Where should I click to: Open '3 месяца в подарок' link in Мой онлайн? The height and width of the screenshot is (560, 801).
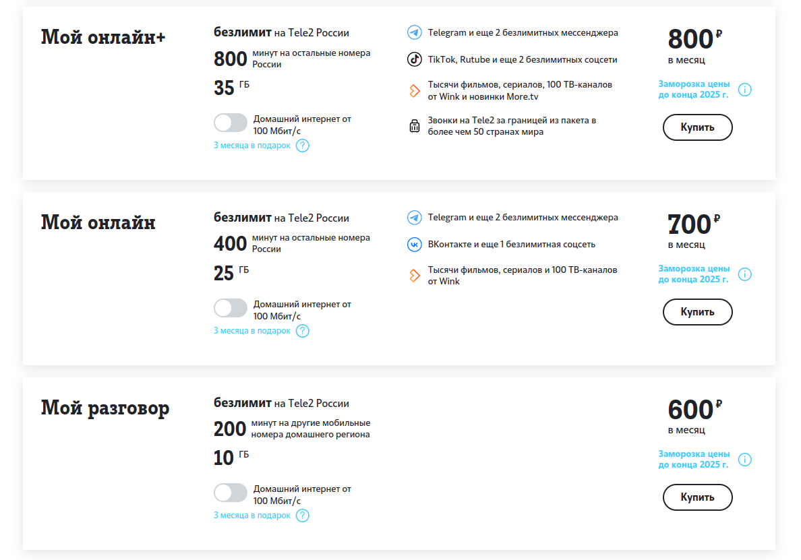(x=252, y=331)
